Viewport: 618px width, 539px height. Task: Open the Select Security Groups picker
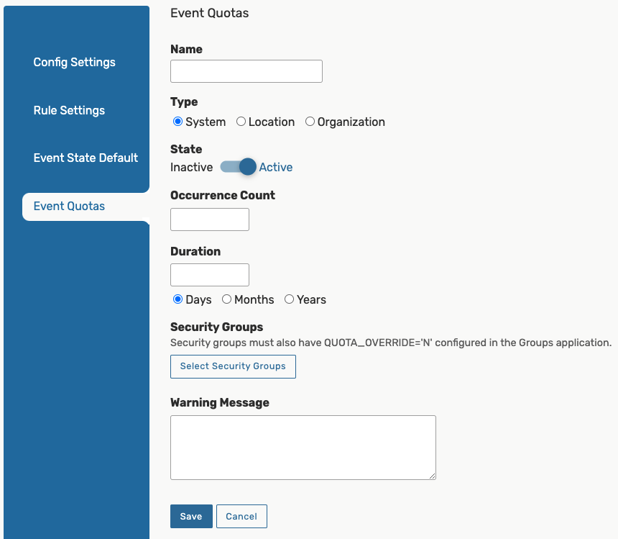[233, 366]
